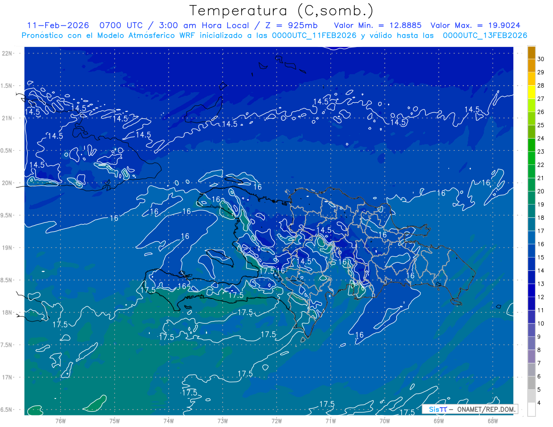Select the orange swatch between 29 and 30
This screenshot has height=427, width=553.
tap(531, 66)
